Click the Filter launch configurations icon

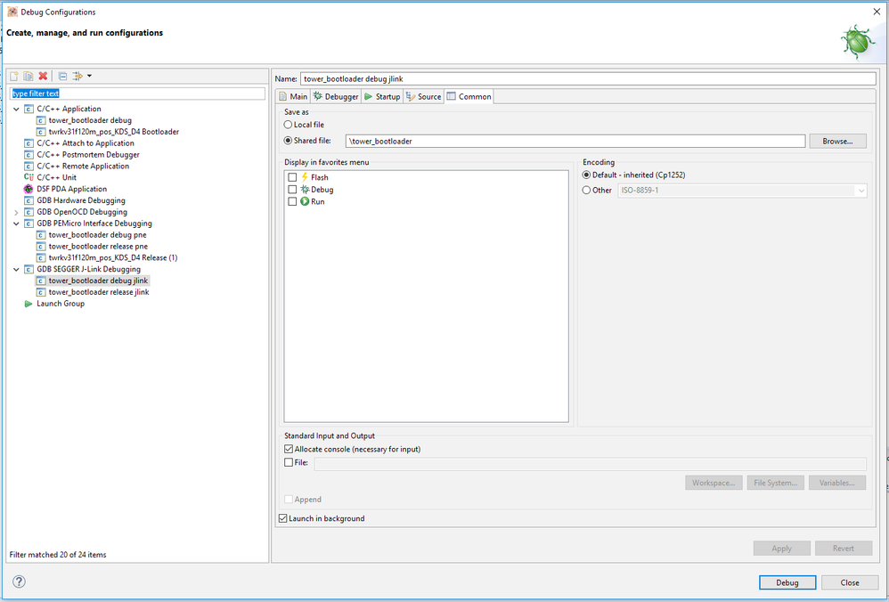click(77, 76)
